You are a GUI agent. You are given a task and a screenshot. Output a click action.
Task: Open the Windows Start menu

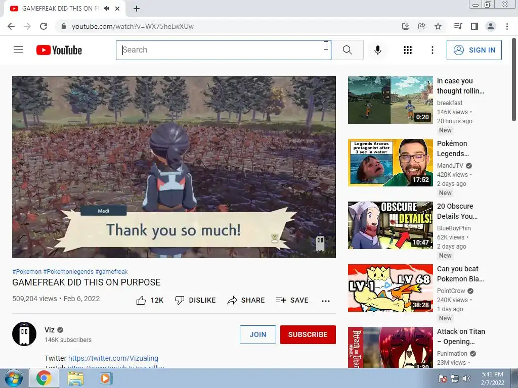(14, 378)
